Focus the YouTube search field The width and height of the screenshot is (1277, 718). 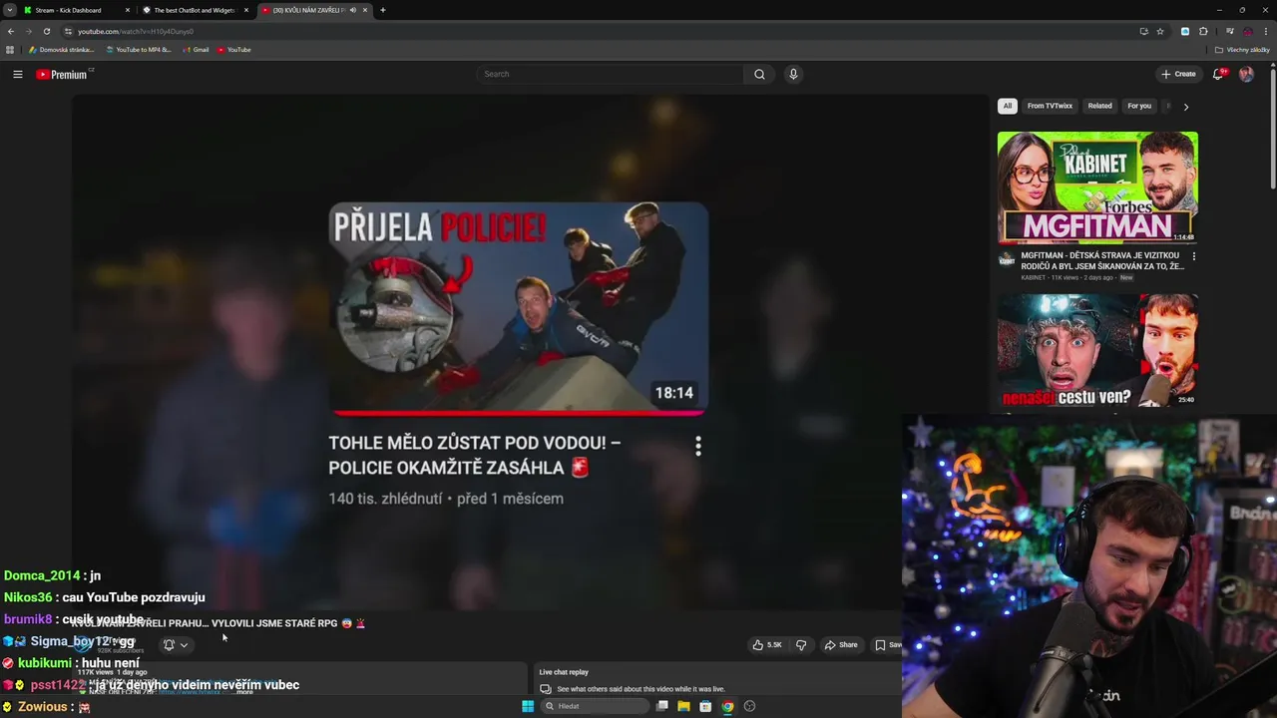coord(610,74)
